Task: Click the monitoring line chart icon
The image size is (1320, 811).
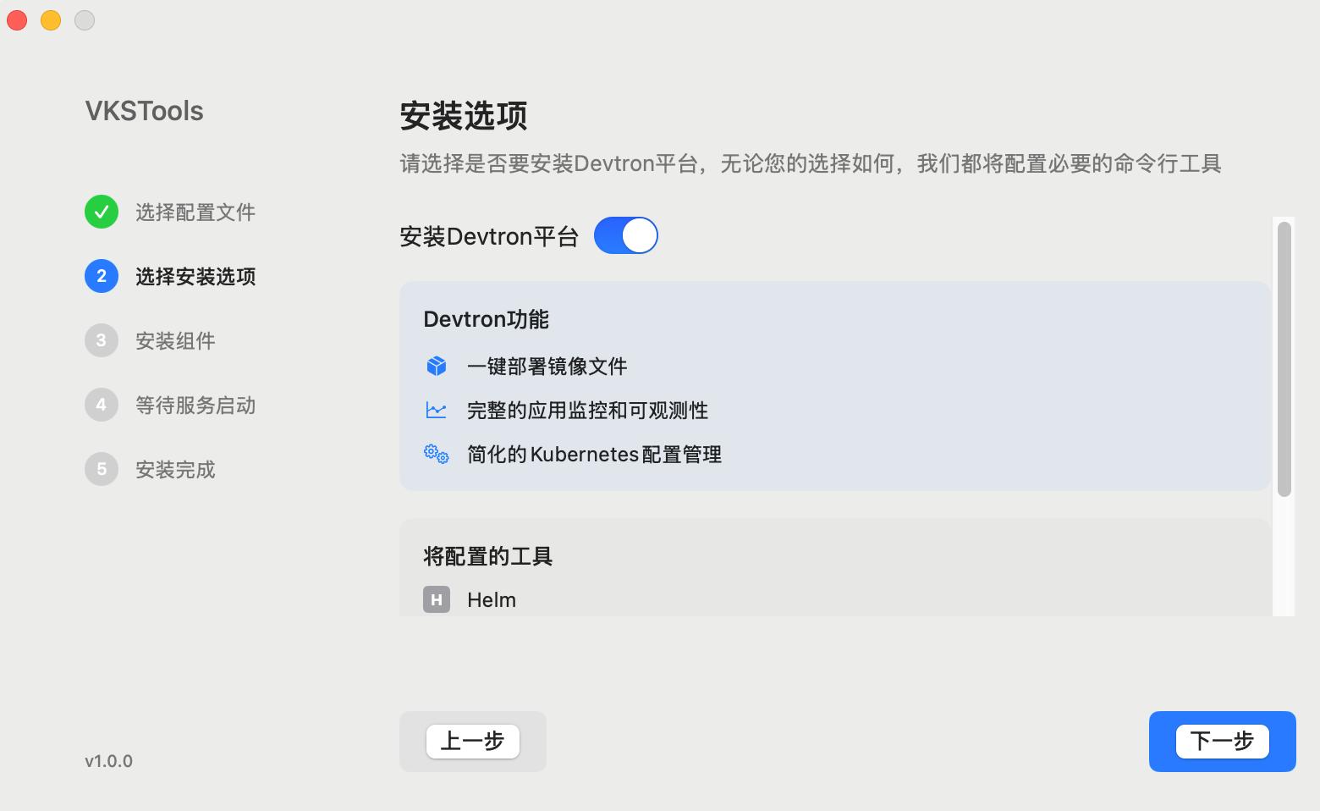Action: pos(436,410)
